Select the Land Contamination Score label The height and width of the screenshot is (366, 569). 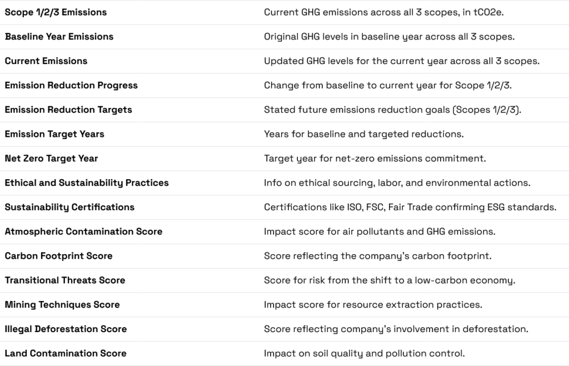pyautogui.click(x=66, y=353)
